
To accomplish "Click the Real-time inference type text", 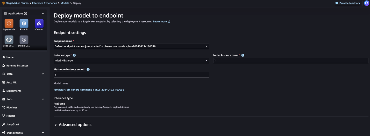I will [x=59, y=104].
